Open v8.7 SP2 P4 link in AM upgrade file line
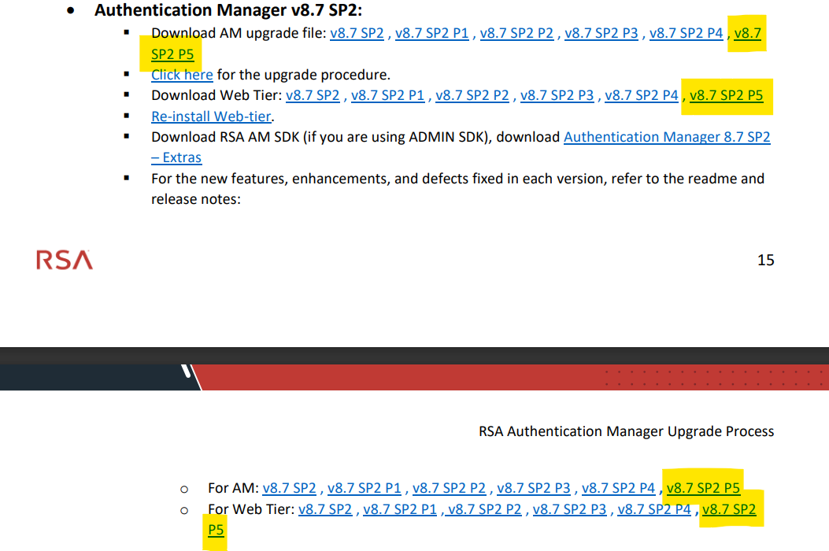The width and height of the screenshot is (829, 551). point(687,33)
